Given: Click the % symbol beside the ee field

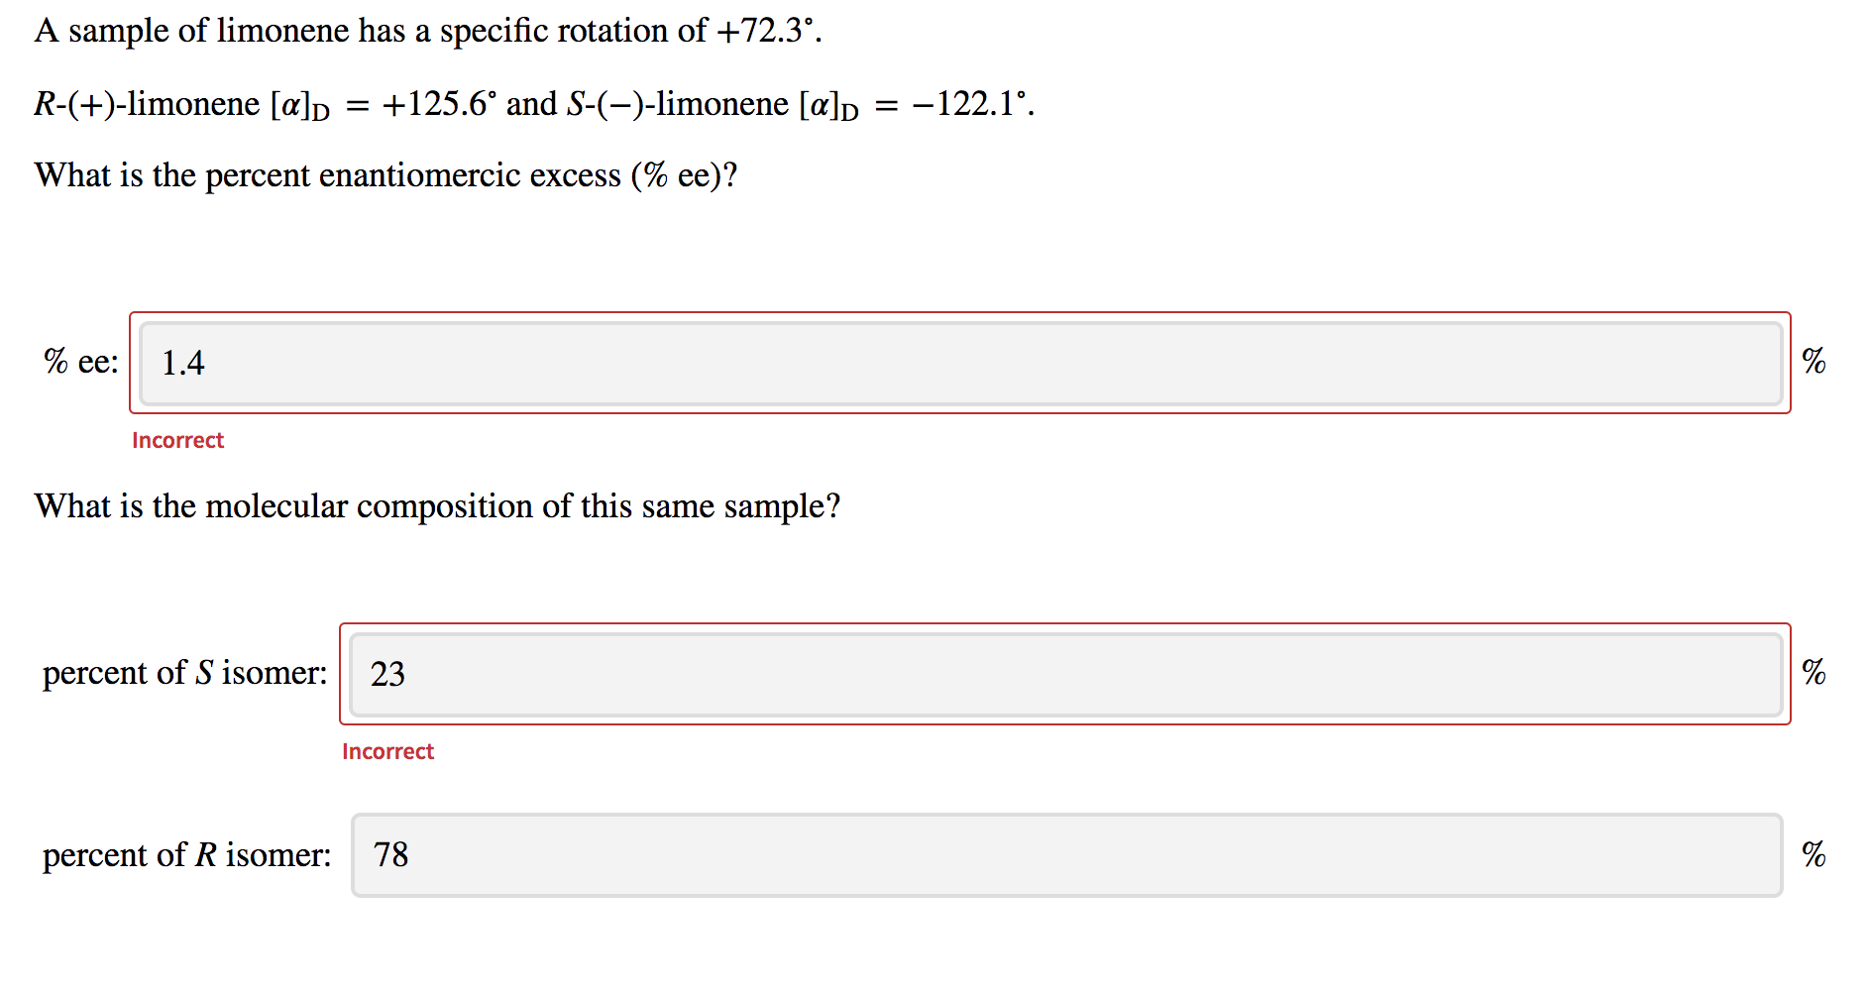Looking at the screenshot, I should coord(1815,363).
